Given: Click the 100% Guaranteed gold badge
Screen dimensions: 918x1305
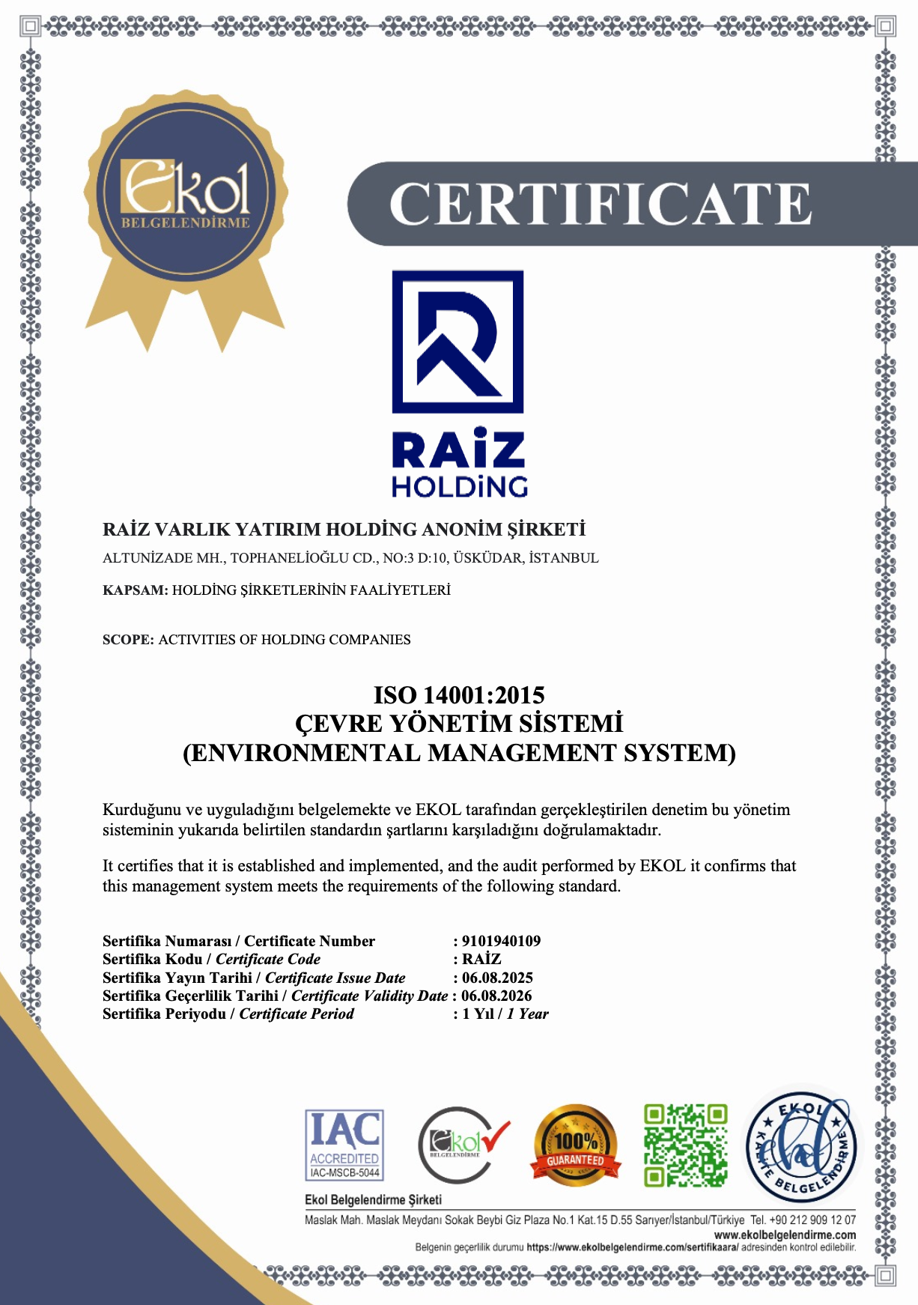Looking at the screenshot, I should click(x=575, y=1145).
